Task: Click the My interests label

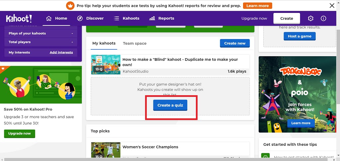Action: (x=19, y=52)
